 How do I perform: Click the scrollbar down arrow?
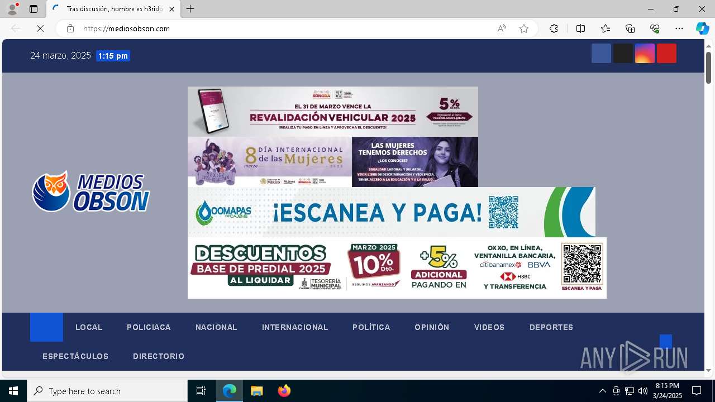[x=708, y=370]
